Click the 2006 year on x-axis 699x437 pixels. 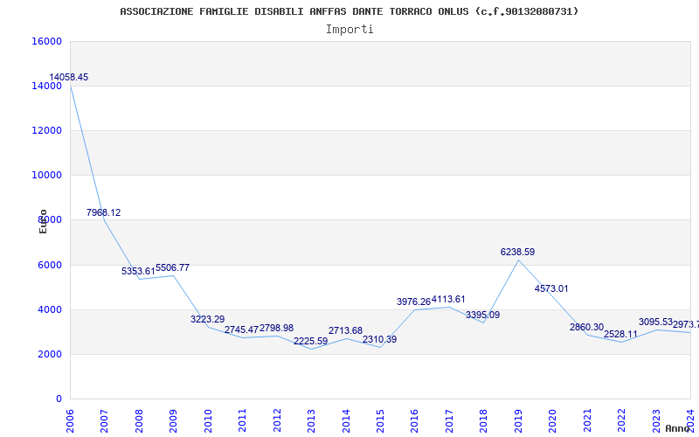[x=70, y=419]
